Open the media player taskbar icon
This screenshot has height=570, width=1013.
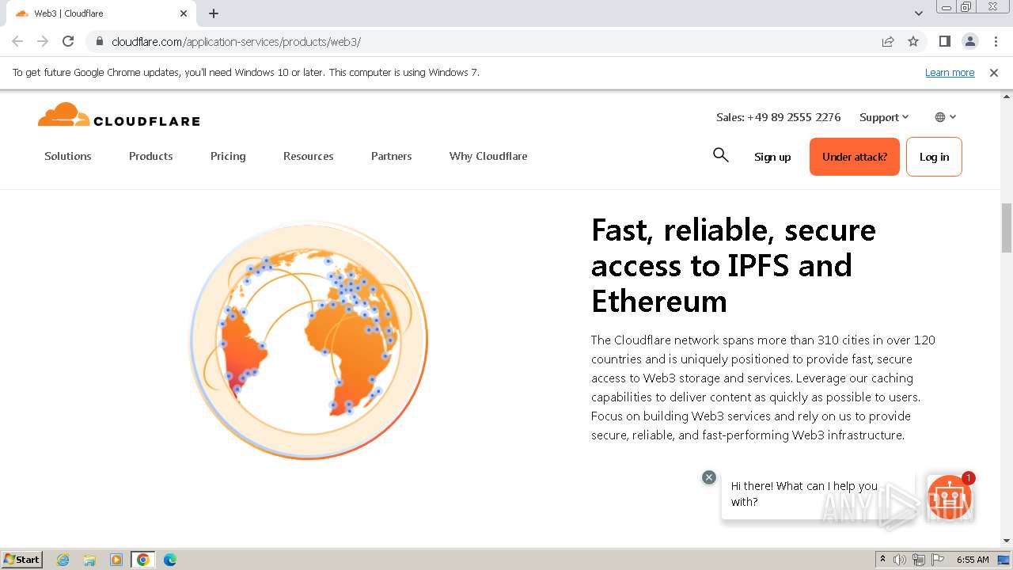pos(116,560)
